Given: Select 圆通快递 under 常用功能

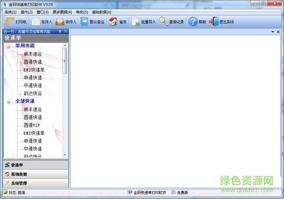Looking at the screenshot, I should [x=33, y=62].
